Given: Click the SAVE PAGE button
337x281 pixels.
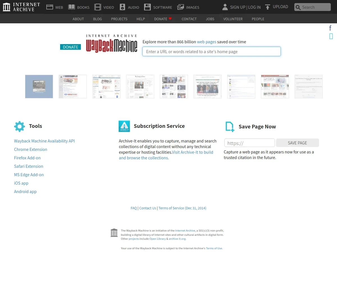Looking at the screenshot, I should 297,143.
